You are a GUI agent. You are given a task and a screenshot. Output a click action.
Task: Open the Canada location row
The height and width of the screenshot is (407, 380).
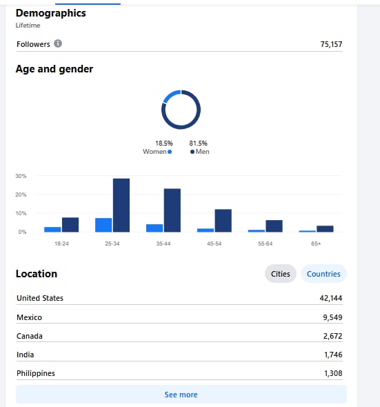tap(179, 336)
